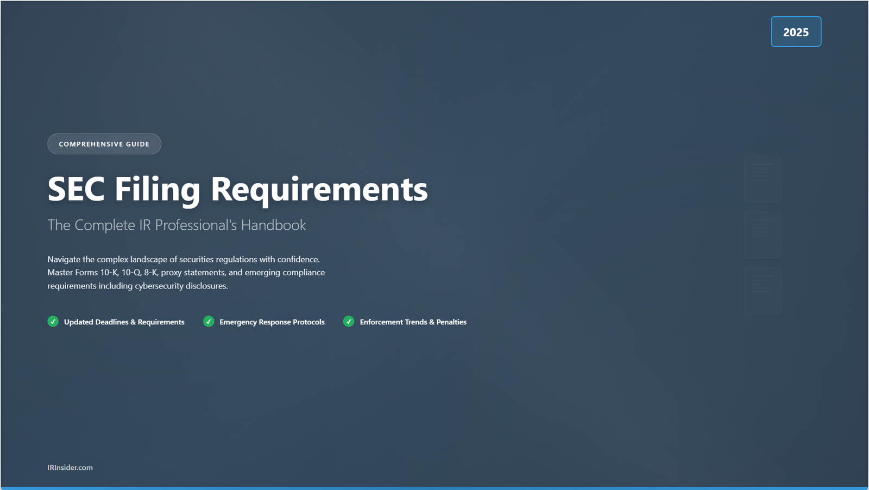Click the blue progress bar at page bottom

434,488
